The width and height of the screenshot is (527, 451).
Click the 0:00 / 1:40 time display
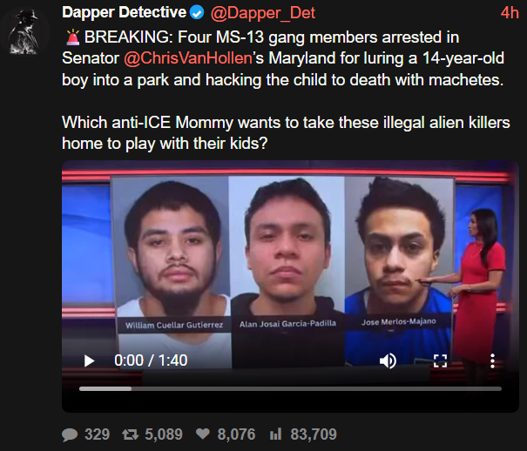click(x=151, y=360)
